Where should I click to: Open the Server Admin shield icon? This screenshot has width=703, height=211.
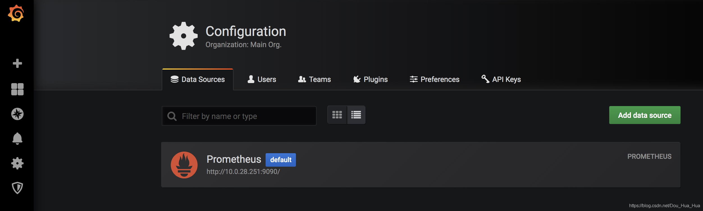click(x=17, y=188)
